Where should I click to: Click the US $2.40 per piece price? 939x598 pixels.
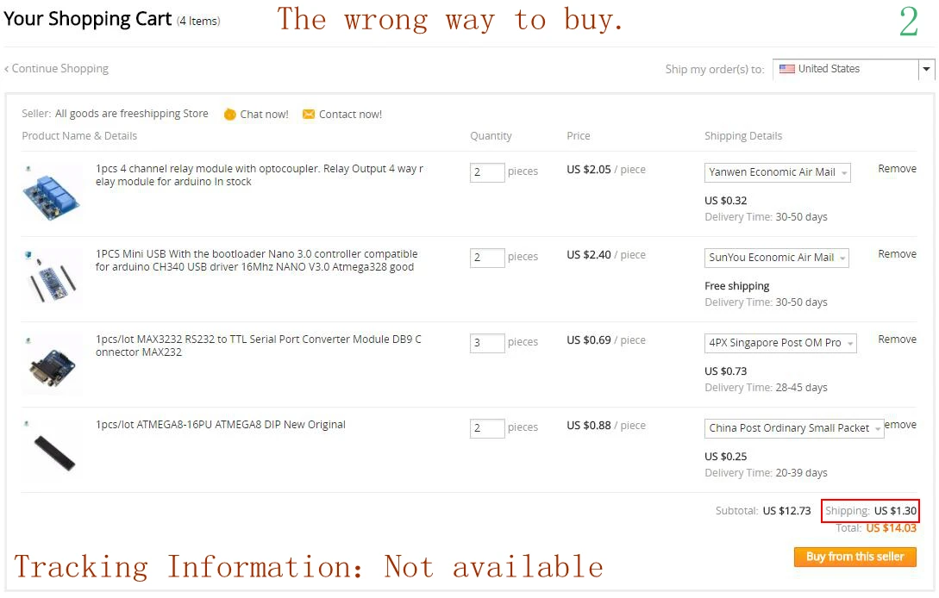point(589,255)
